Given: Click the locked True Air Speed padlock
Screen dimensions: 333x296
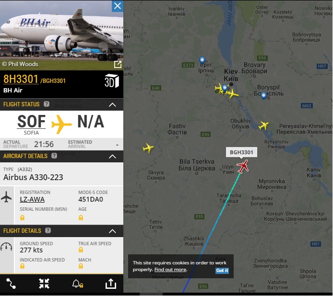Looking at the screenshot, I should point(81,250).
